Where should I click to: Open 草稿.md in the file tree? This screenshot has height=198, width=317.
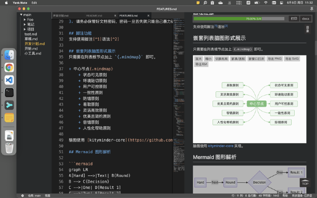click(x=31, y=39)
